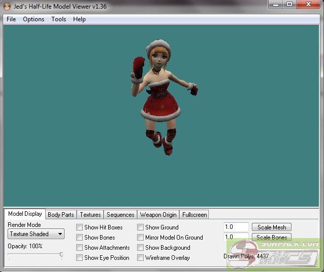Image resolution: width=324 pixels, height=272 pixels.
Task: Switch to the Sequences tab
Action: [120, 215]
